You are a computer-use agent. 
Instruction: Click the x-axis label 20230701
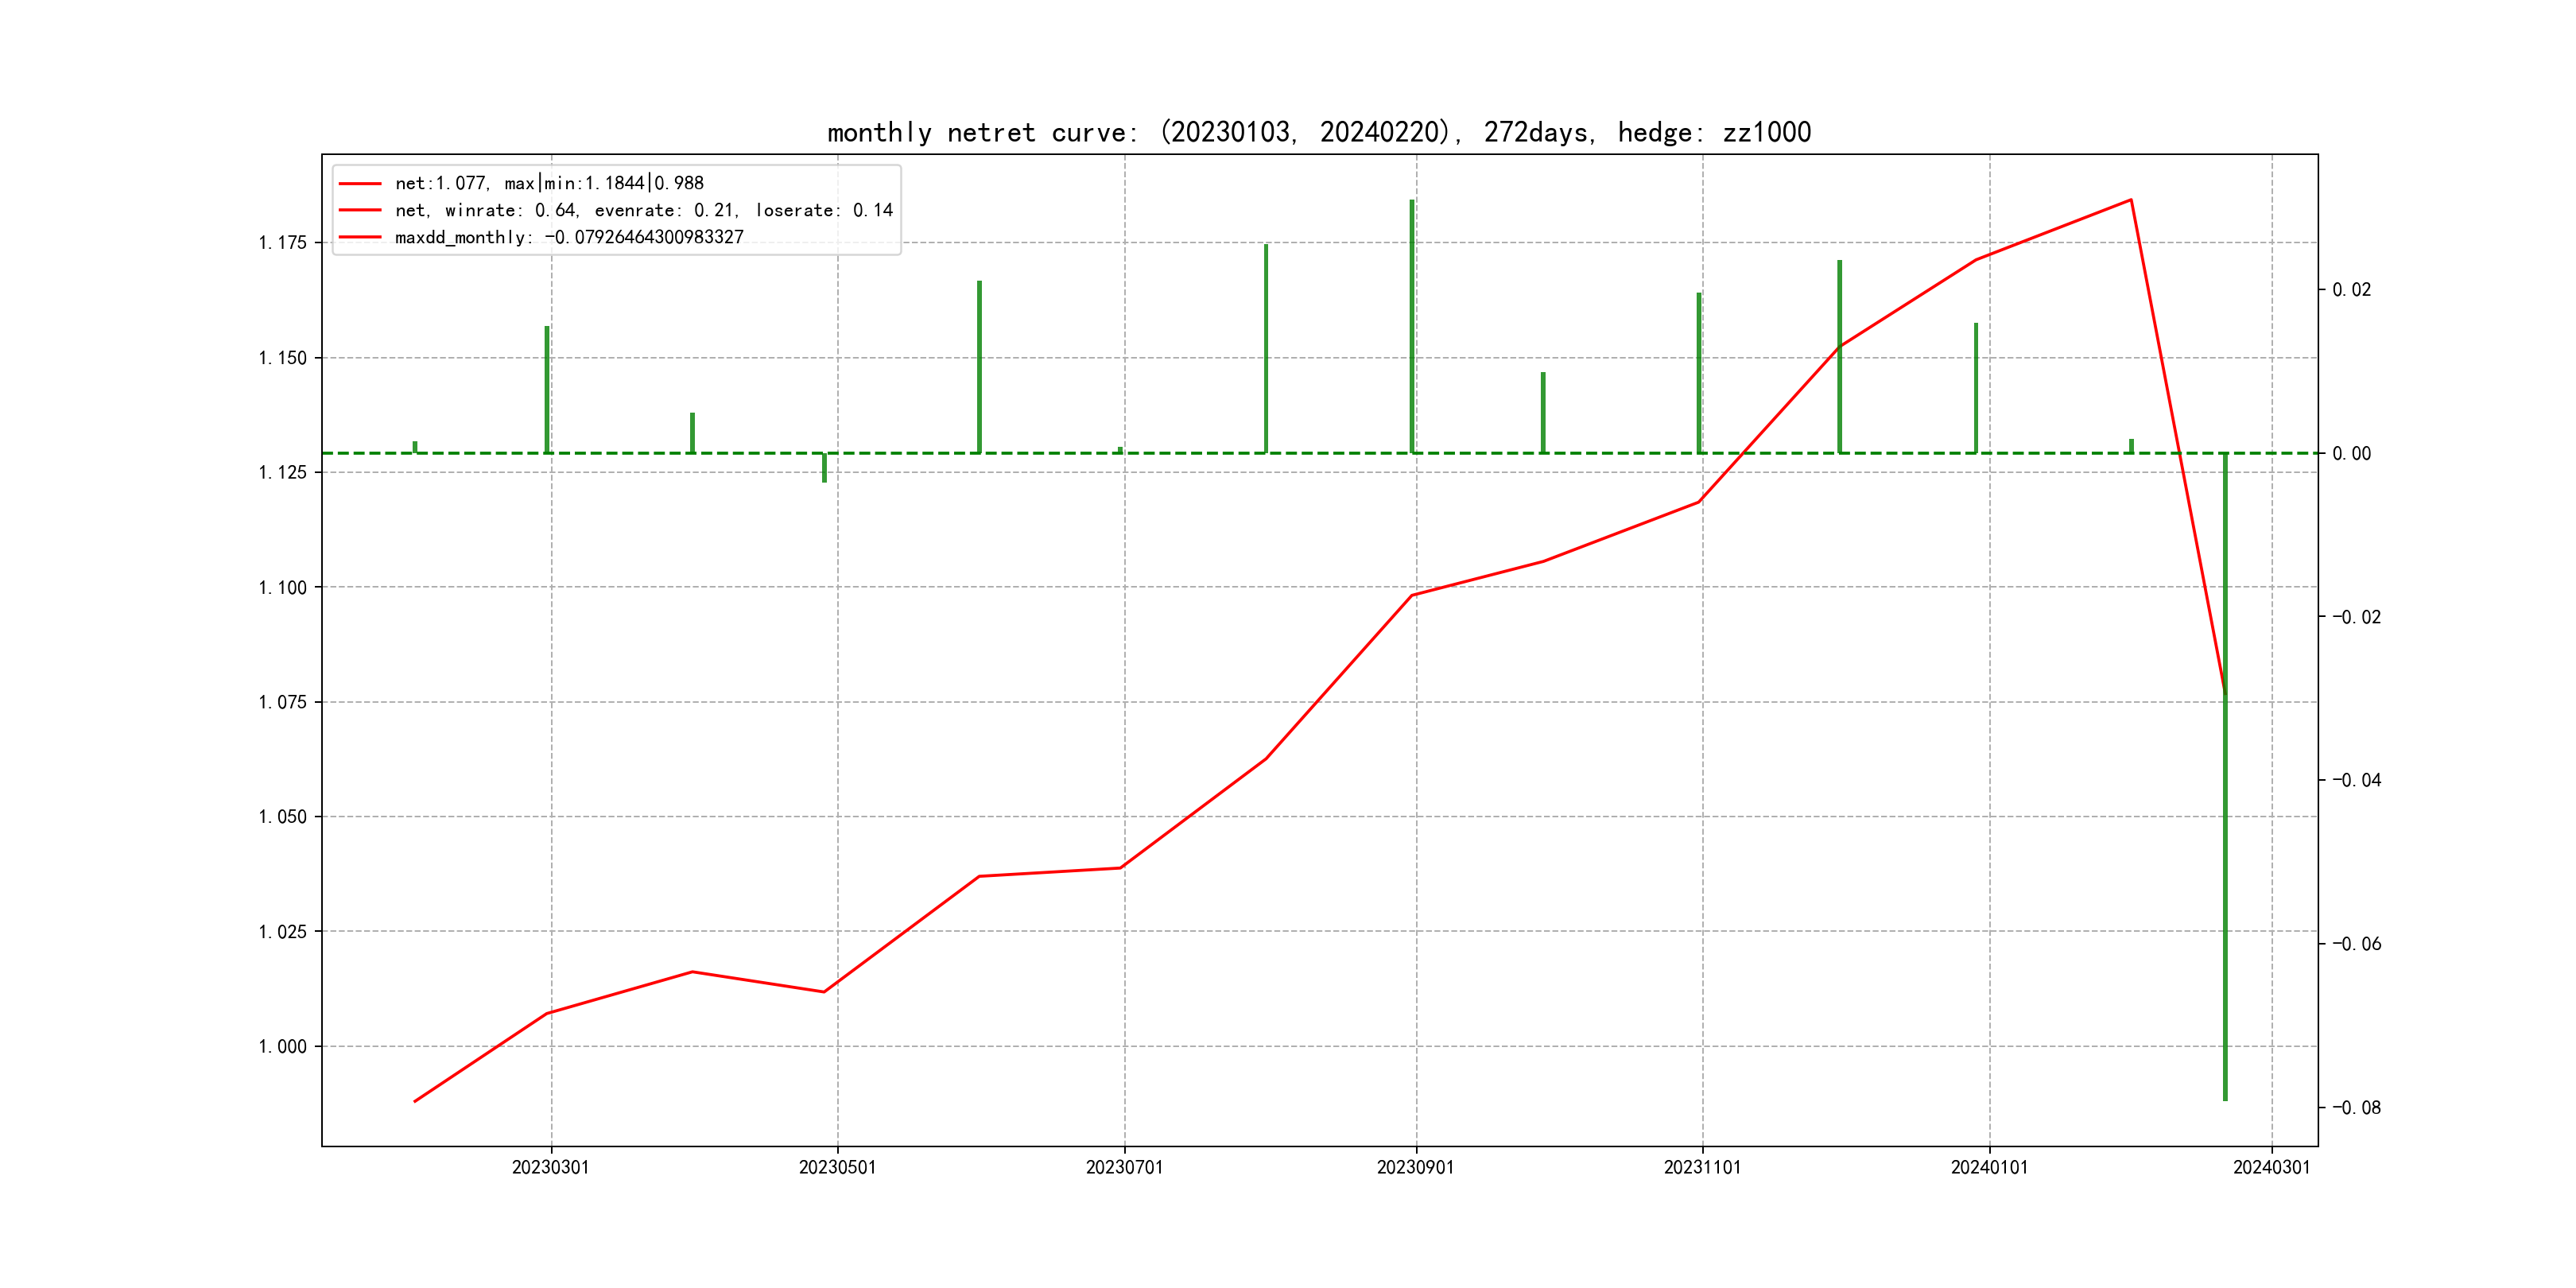pos(1124,1167)
